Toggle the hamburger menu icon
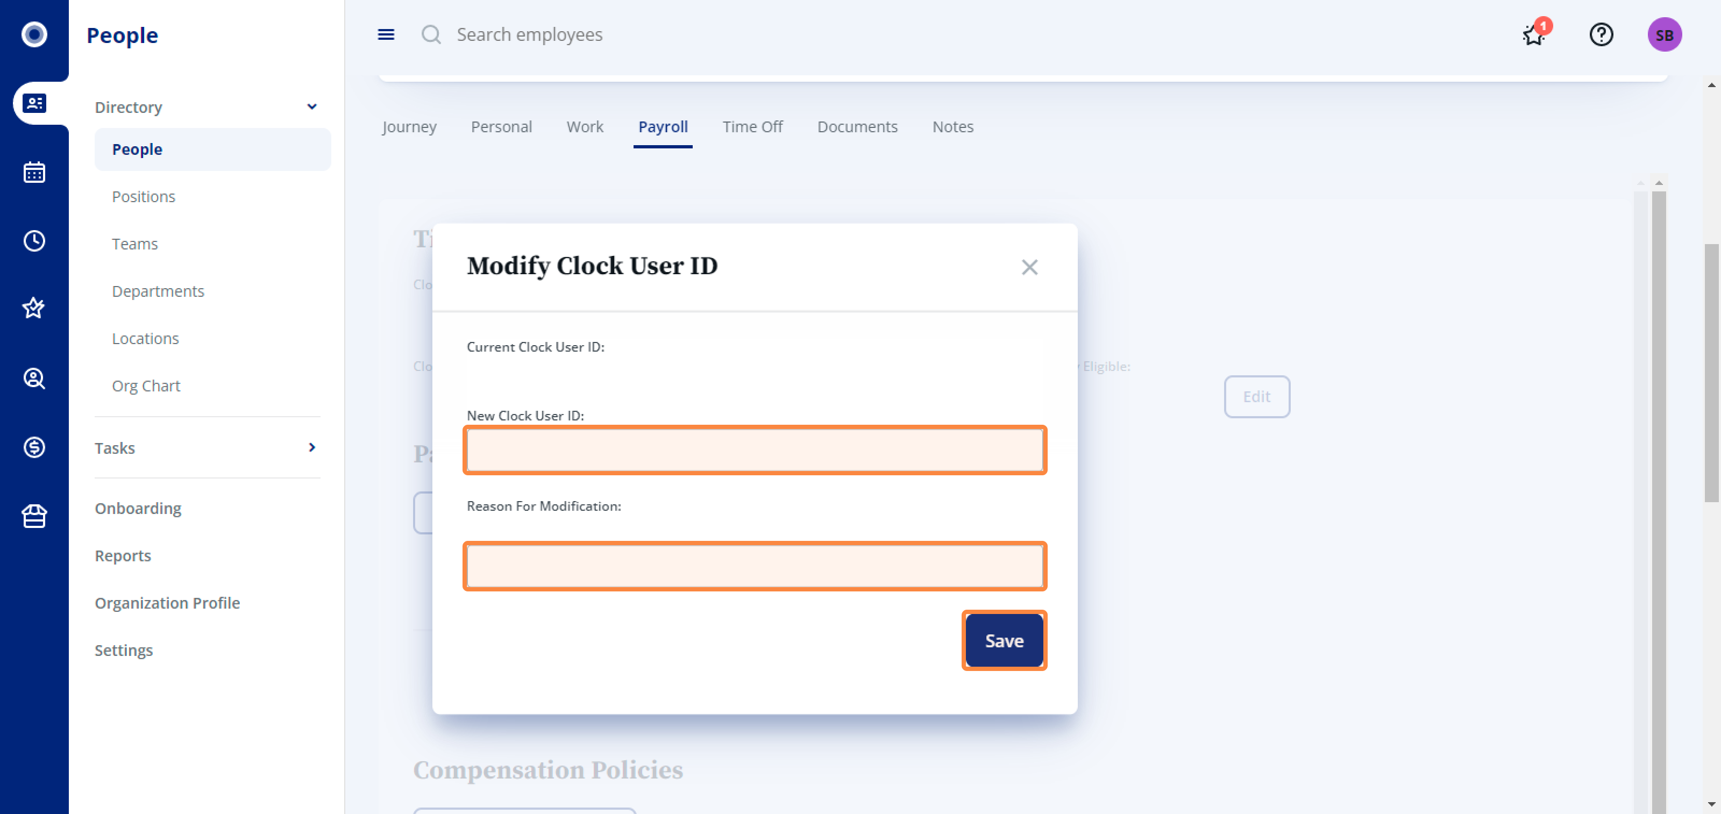Viewport: 1721px width, 814px height. click(x=386, y=35)
